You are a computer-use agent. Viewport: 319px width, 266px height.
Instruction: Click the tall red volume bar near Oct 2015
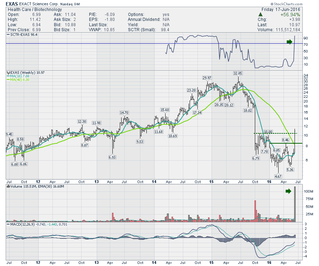(255, 211)
